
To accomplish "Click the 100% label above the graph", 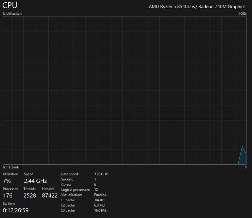I will point(242,14).
